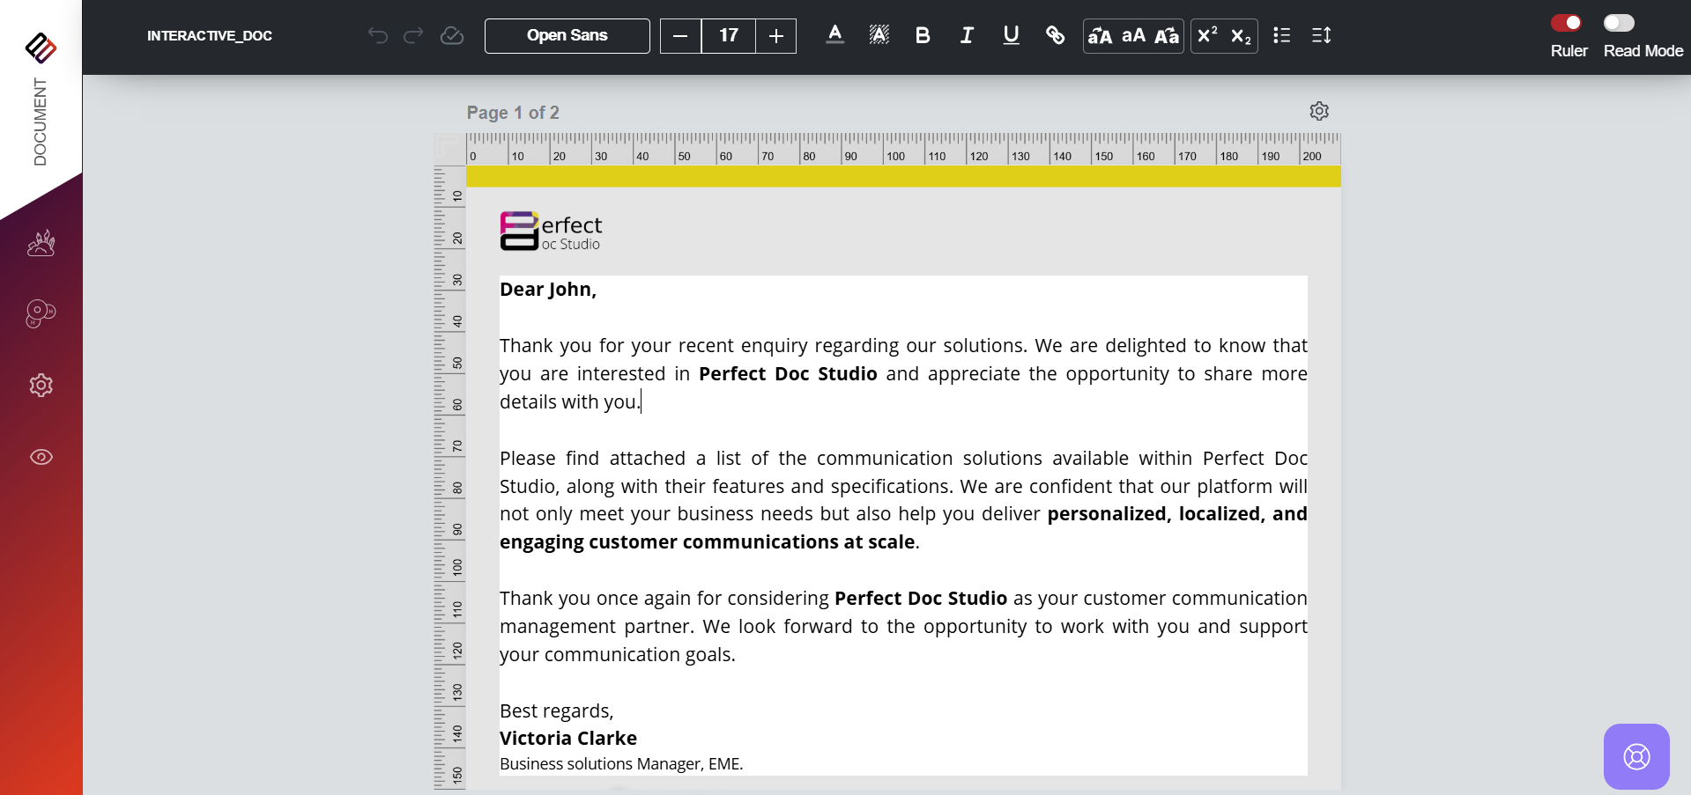This screenshot has width=1691, height=795.
Task: Apply italic formatting to text
Action: pos(967,35)
